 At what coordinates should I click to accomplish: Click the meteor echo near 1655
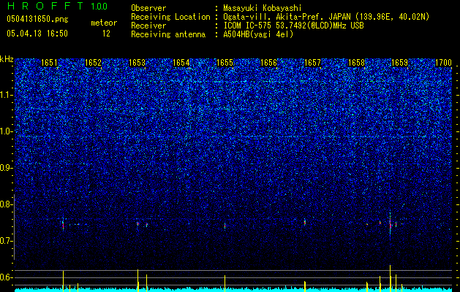click(x=225, y=226)
